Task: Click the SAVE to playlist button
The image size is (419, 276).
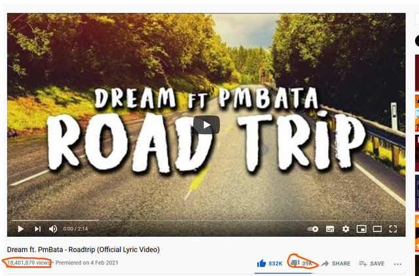Action: pyautogui.click(x=371, y=264)
